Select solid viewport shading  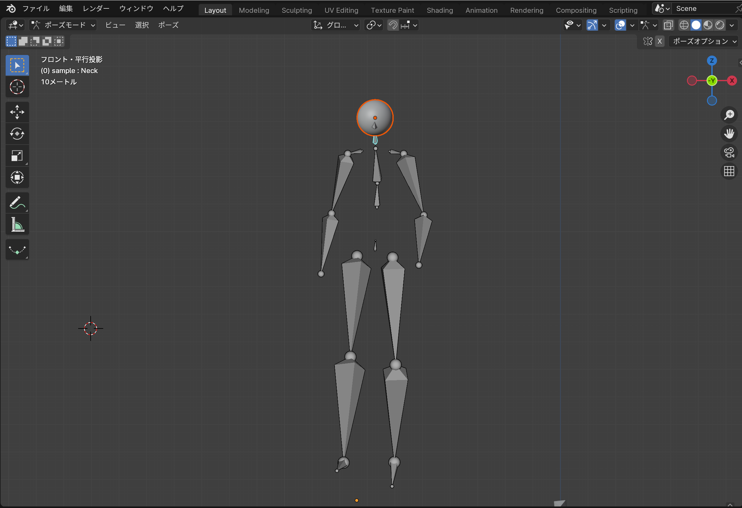click(696, 25)
